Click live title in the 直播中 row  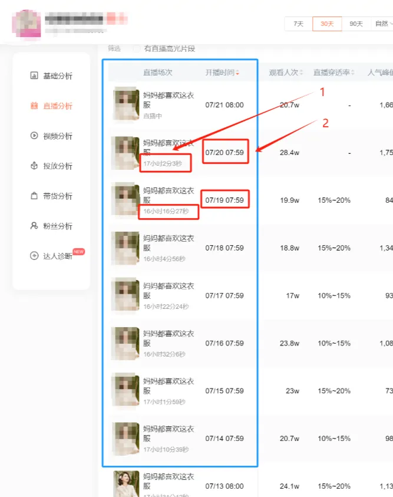pyautogui.click(x=169, y=100)
